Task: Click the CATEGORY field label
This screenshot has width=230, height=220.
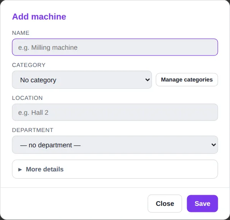Action: (29, 65)
